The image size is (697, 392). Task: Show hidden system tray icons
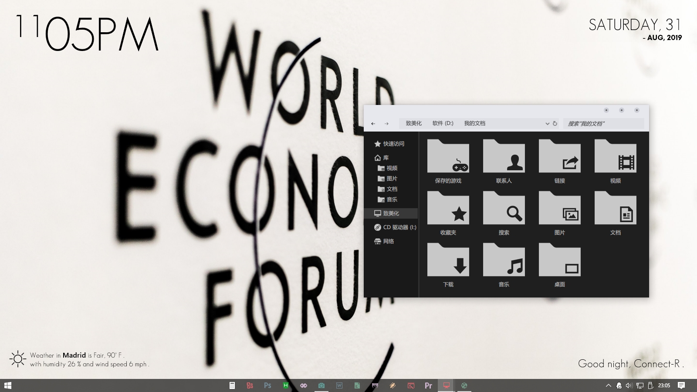[x=609, y=385]
